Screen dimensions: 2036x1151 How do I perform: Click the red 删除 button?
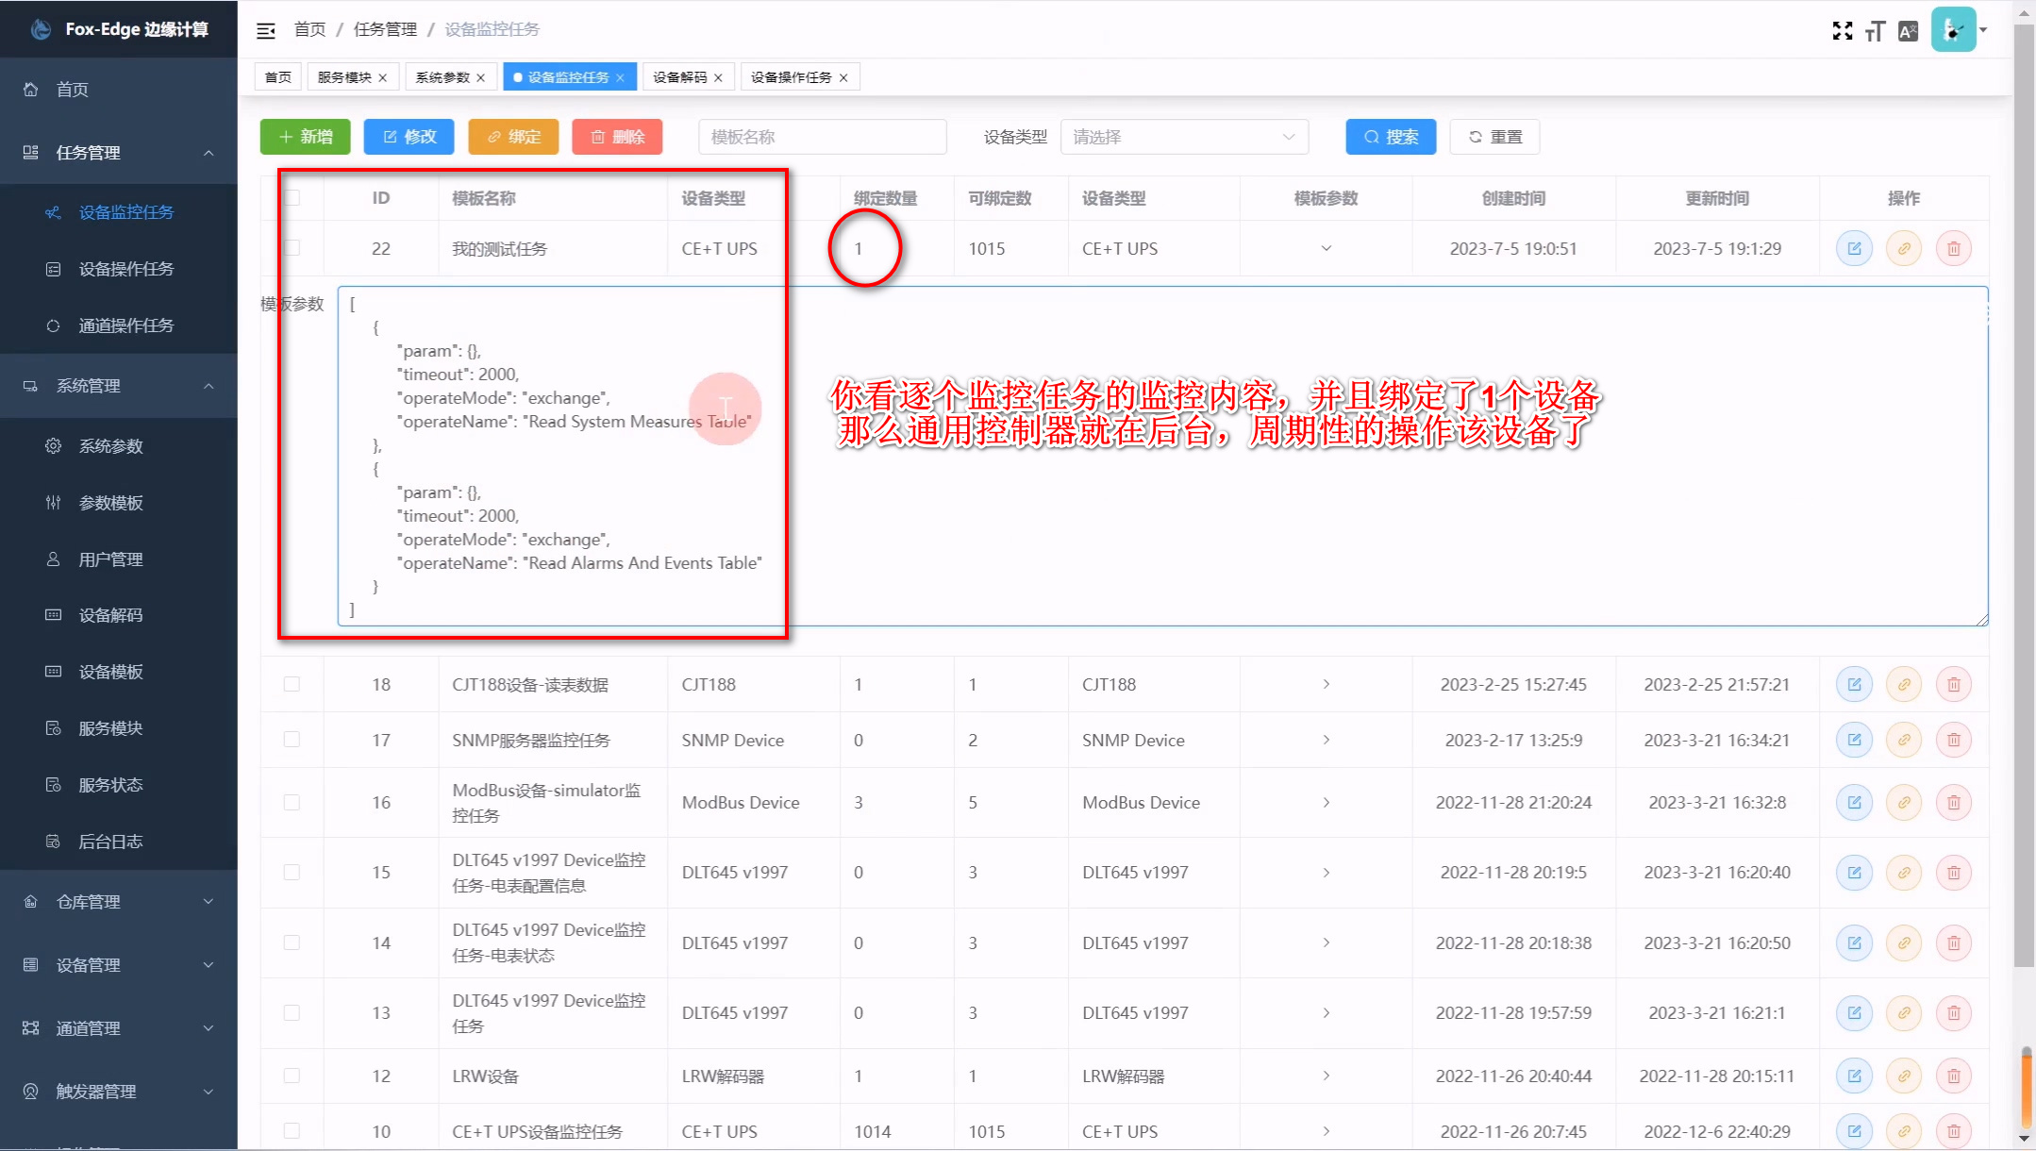point(617,137)
